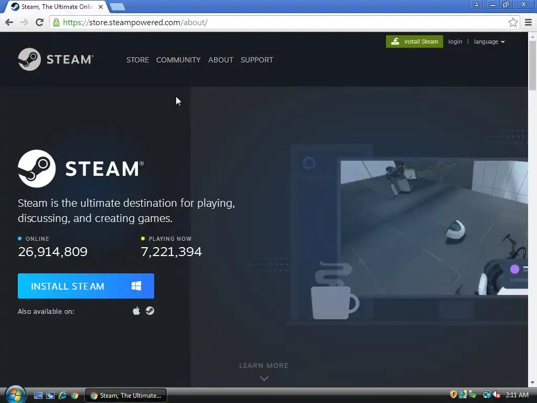Click the 'Steam is the ultimate destination' tagline
The width and height of the screenshot is (537, 403).
pyautogui.click(x=126, y=210)
